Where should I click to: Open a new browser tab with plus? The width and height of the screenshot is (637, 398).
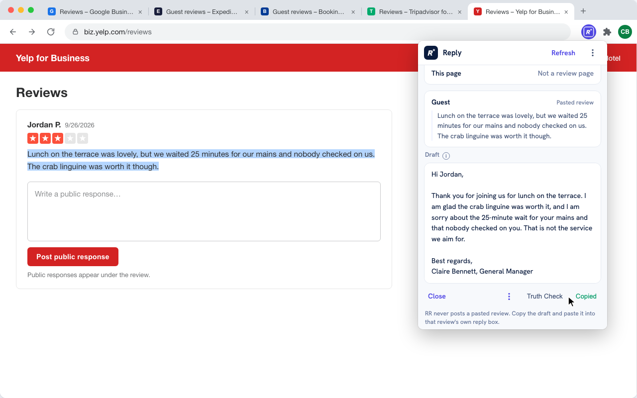(583, 11)
